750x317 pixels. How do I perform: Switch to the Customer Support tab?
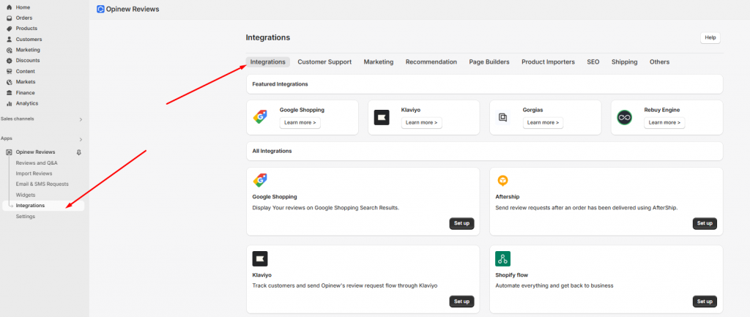324,61
